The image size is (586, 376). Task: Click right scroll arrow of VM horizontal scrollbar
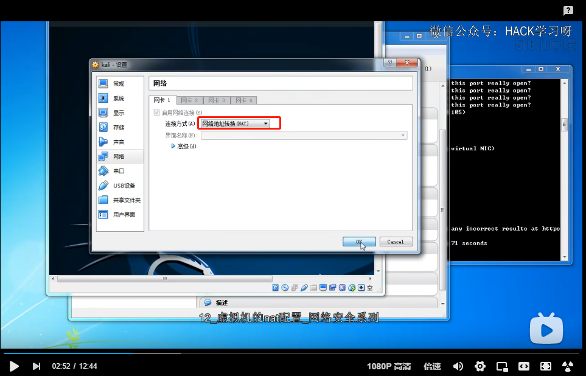371,279
